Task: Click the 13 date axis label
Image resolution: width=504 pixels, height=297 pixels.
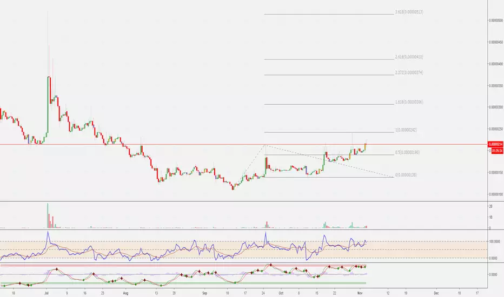Action: click(156, 293)
